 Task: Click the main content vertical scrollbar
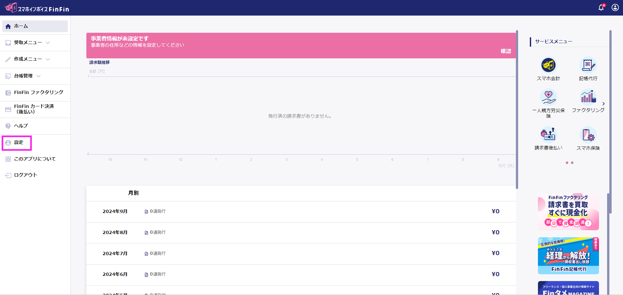click(517, 110)
